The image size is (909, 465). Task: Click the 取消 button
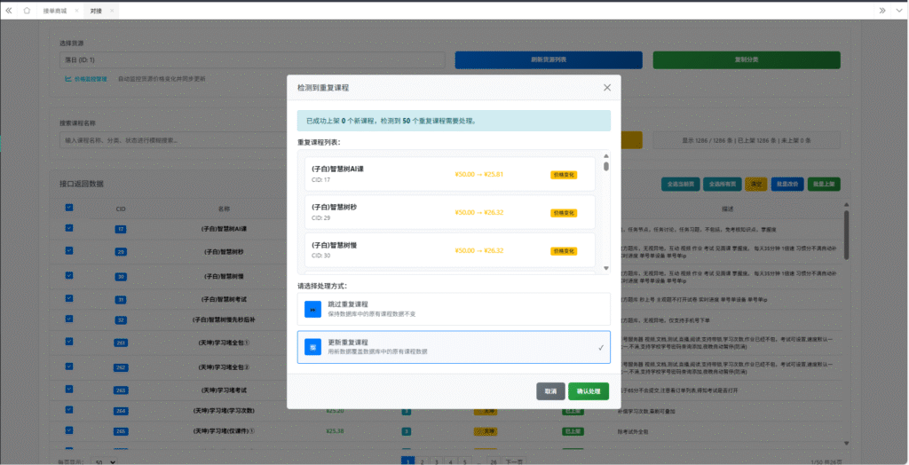pyautogui.click(x=550, y=391)
